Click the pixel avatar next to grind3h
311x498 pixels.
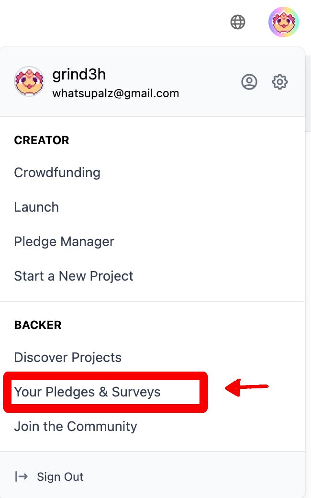[x=29, y=81]
